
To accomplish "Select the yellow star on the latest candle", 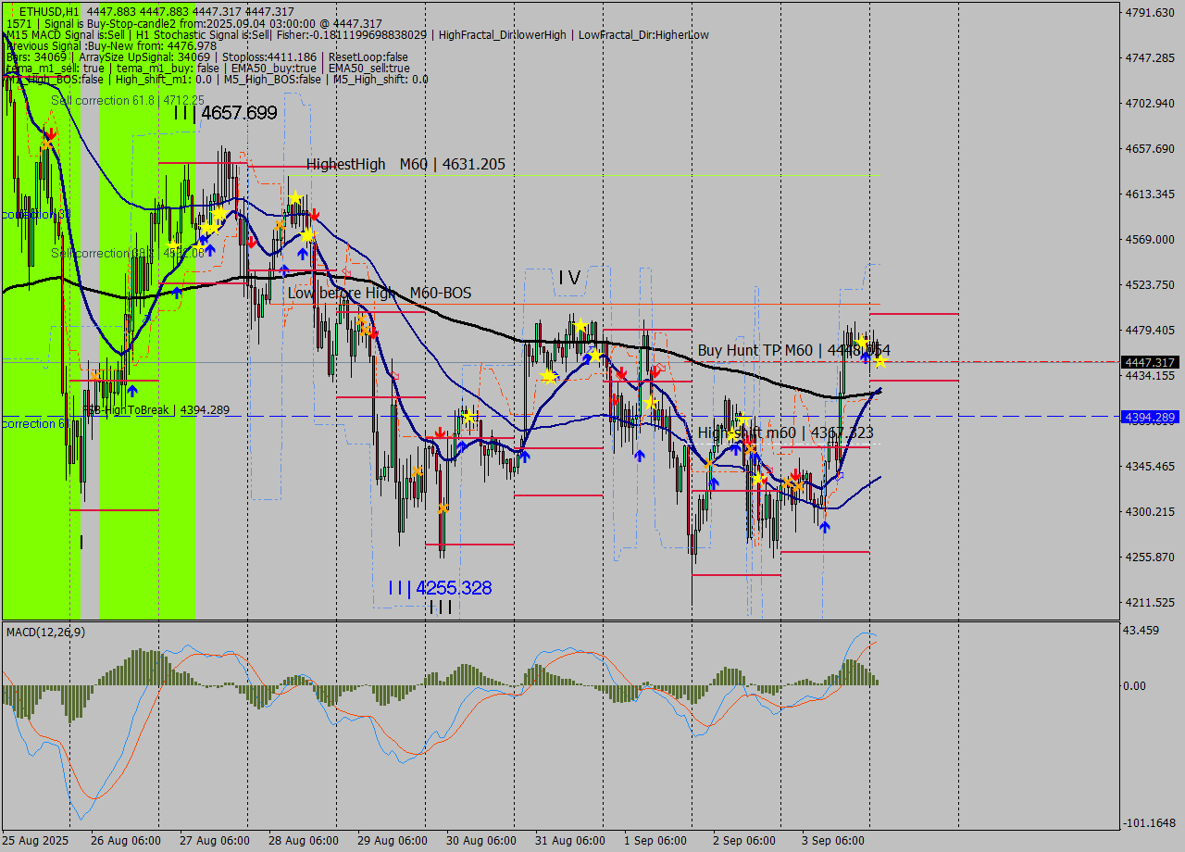I will [879, 361].
